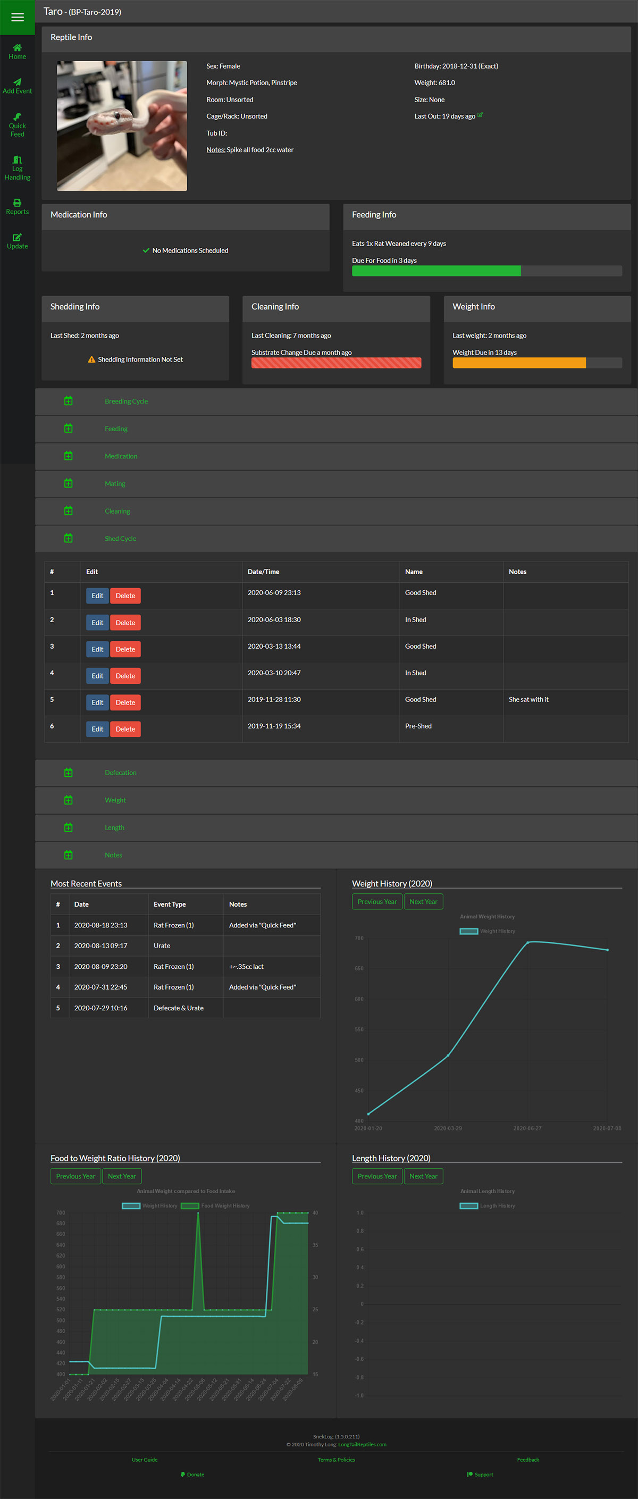Delete the 2020-06-09 Good Shed entry

click(x=125, y=596)
